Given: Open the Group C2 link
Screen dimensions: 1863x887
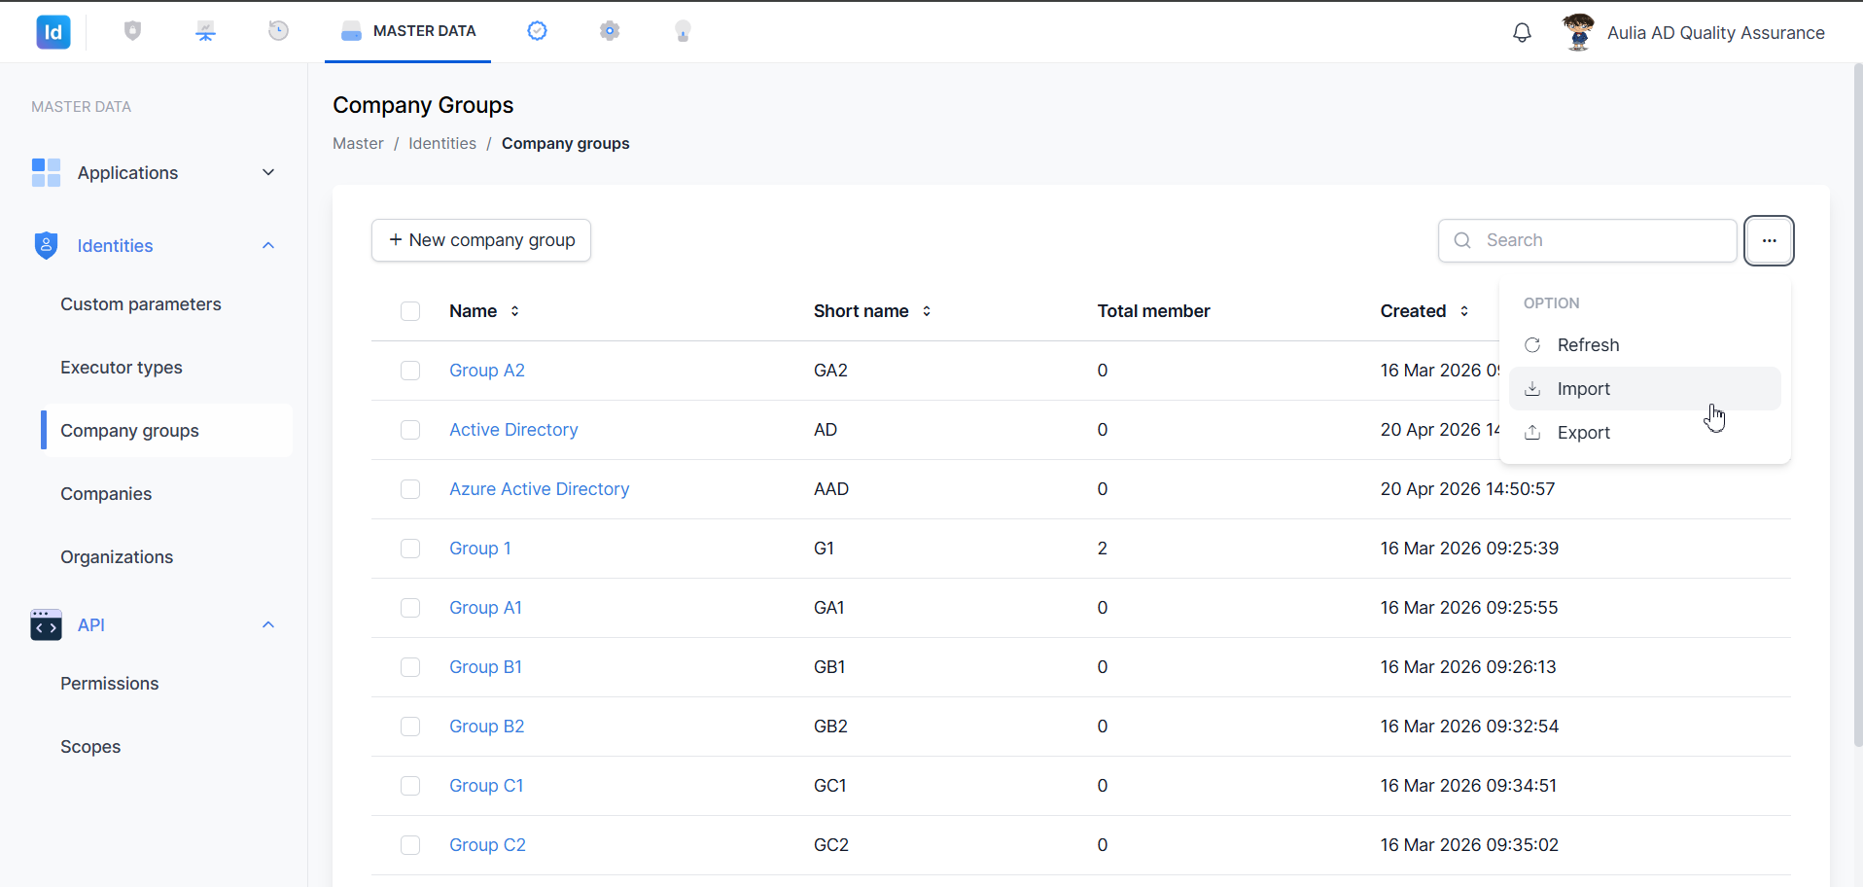Looking at the screenshot, I should coord(487,845).
